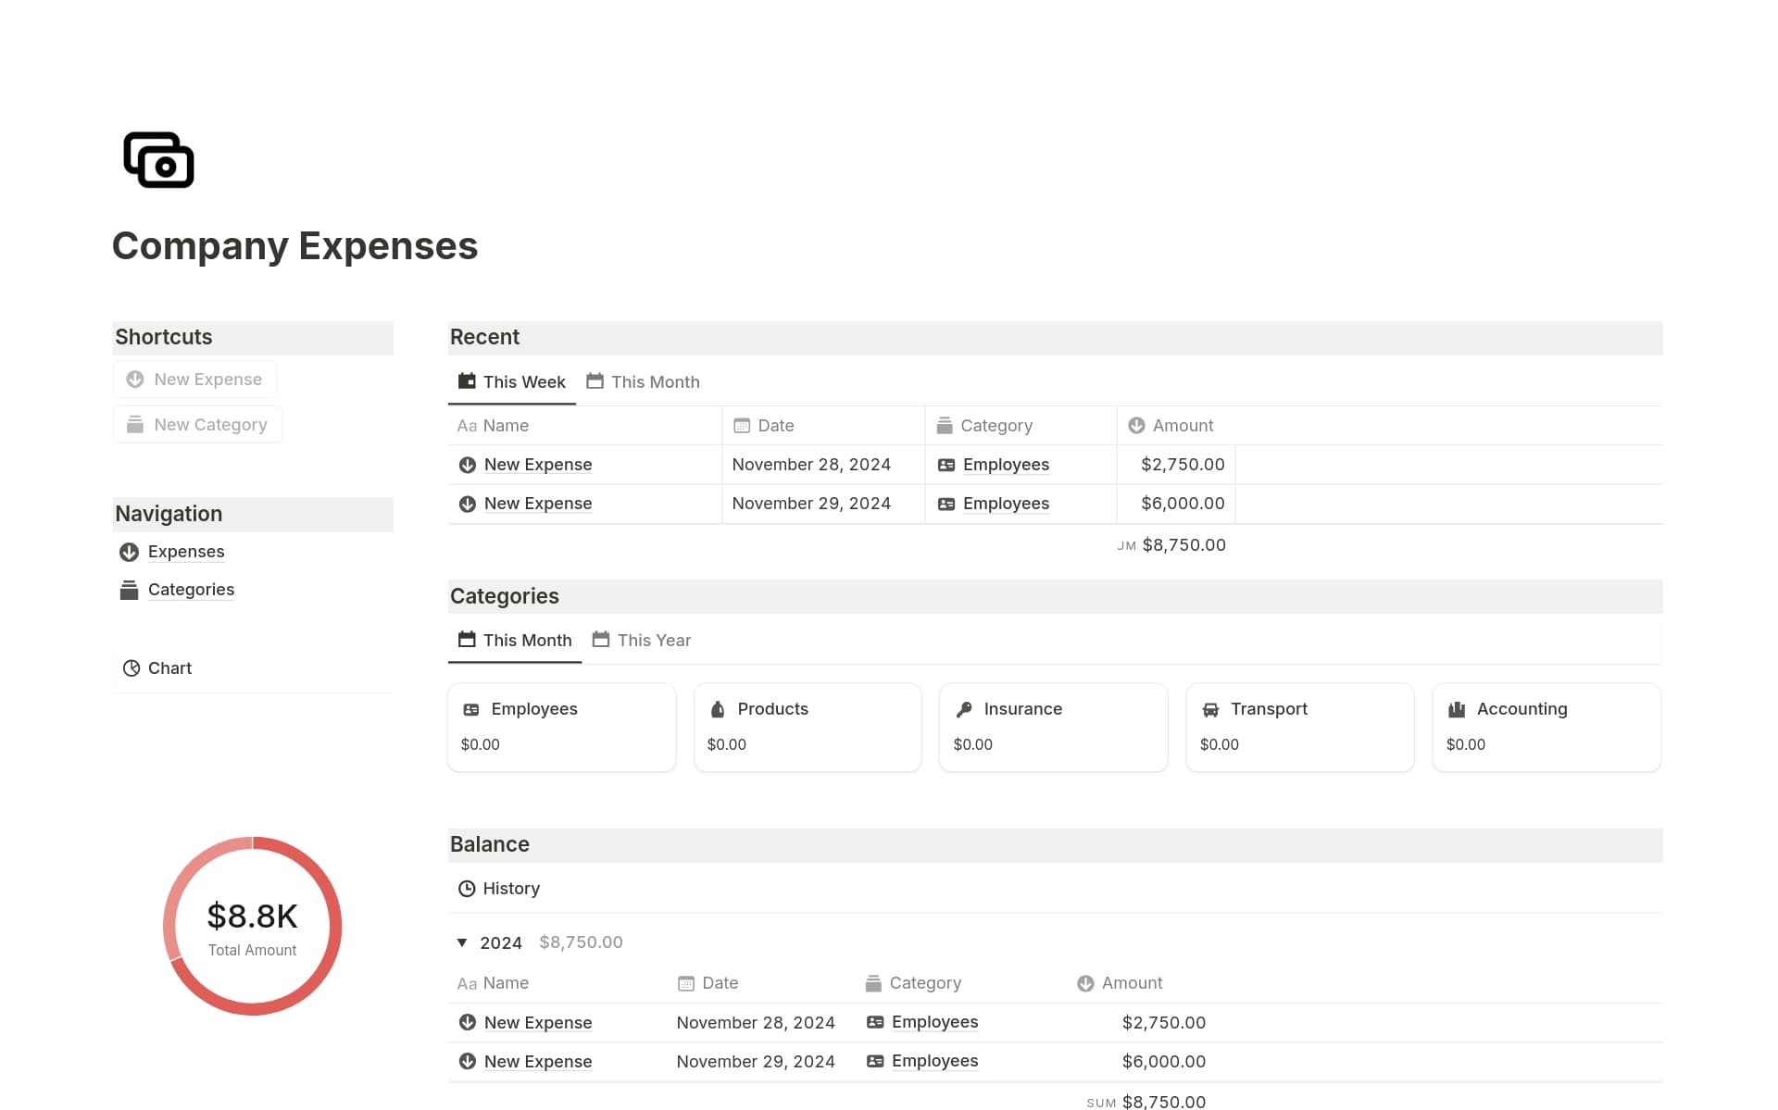This screenshot has width=1778, height=1110.
Task: Click the New Category shortcut button
Action: (x=197, y=424)
